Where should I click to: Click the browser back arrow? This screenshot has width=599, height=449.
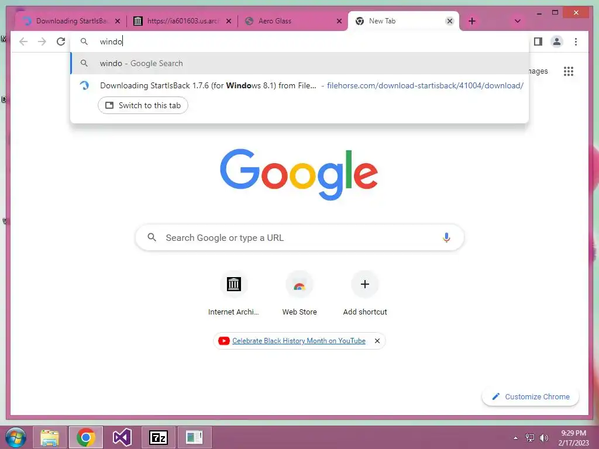click(23, 42)
